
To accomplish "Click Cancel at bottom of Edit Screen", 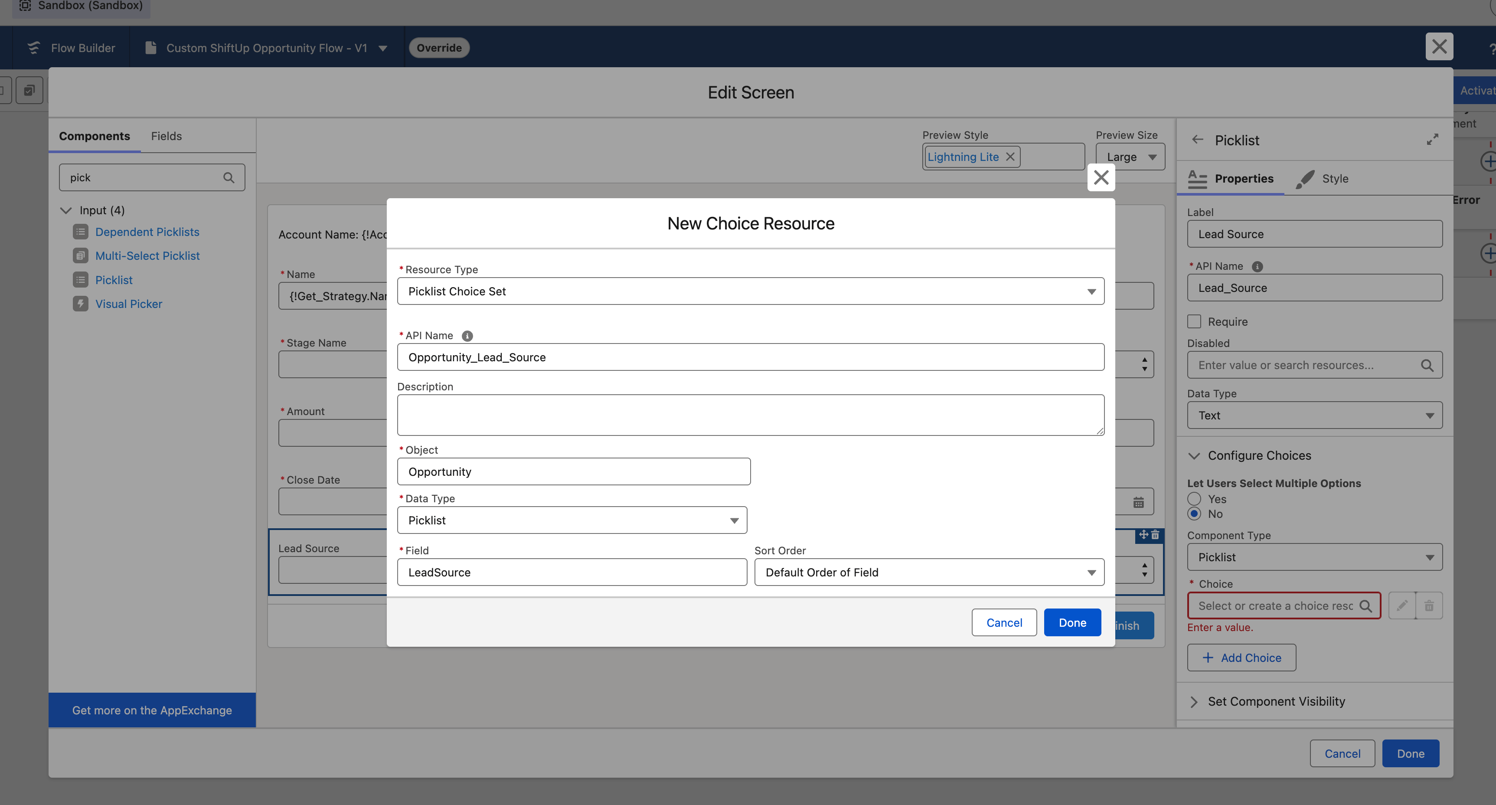I will 1342,753.
